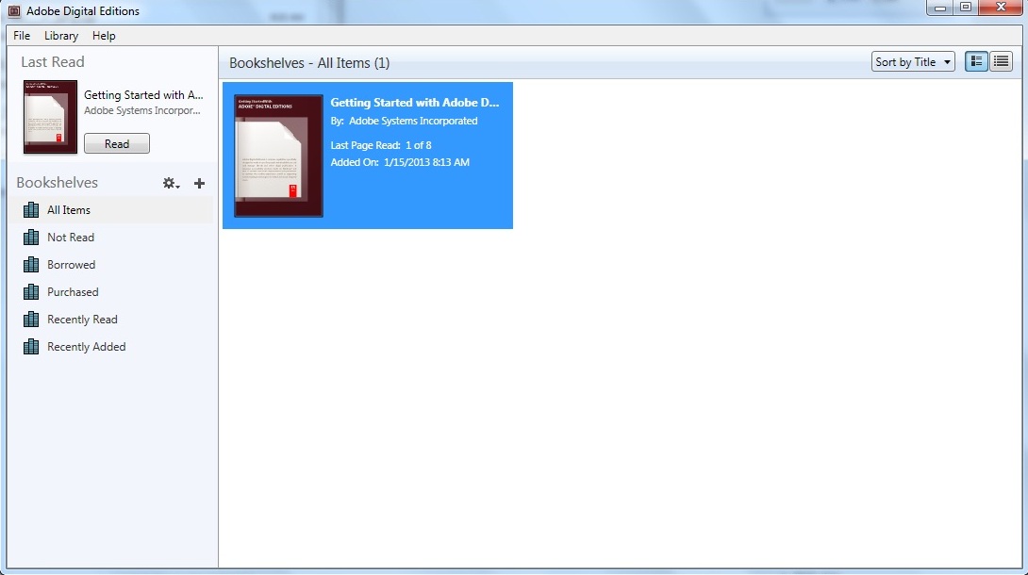Image resolution: width=1028 pixels, height=575 pixels.
Task: Click 'Last Page Read: 1 of 8' text
Action: [x=381, y=145]
